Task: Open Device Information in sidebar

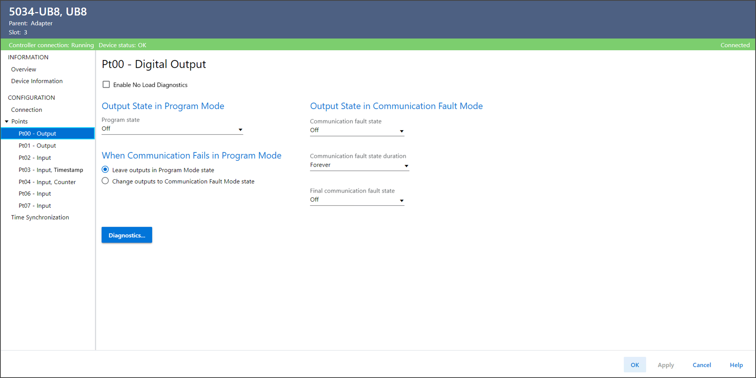Action: point(37,81)
